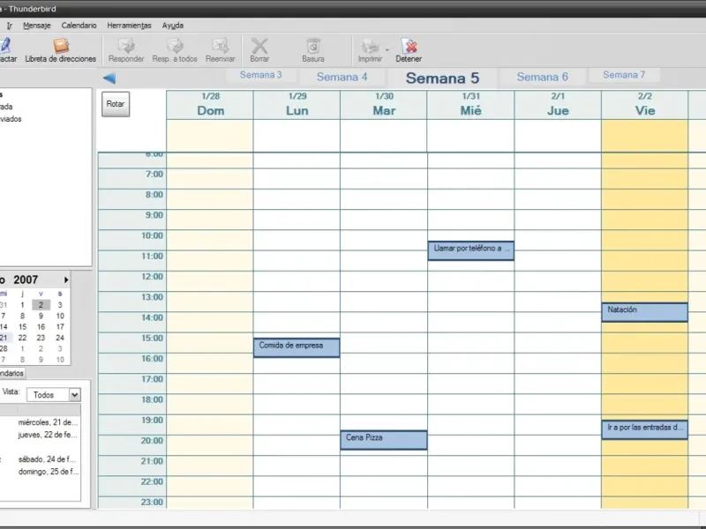Switch to Semana 7 tab
The height and width of the screenshot is (529, 706).
coord(624,75)
